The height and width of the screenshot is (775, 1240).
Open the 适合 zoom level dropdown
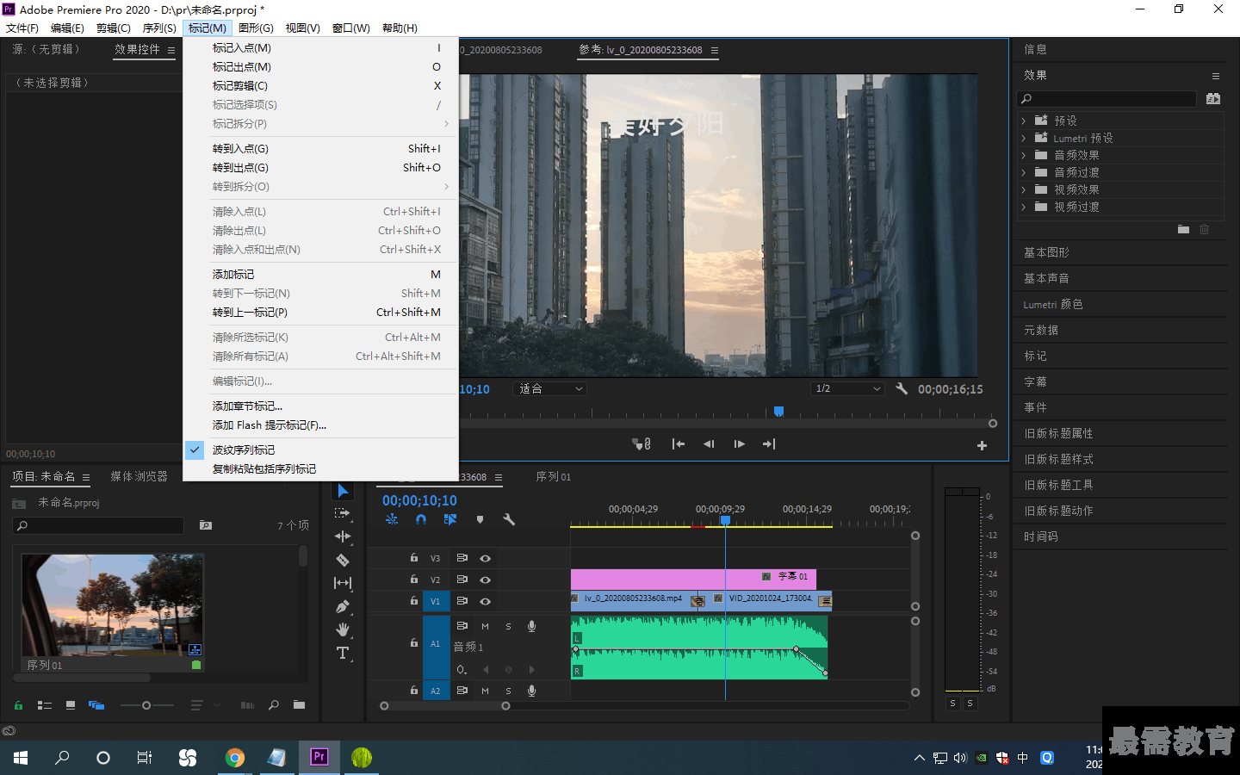coord(549,388)
